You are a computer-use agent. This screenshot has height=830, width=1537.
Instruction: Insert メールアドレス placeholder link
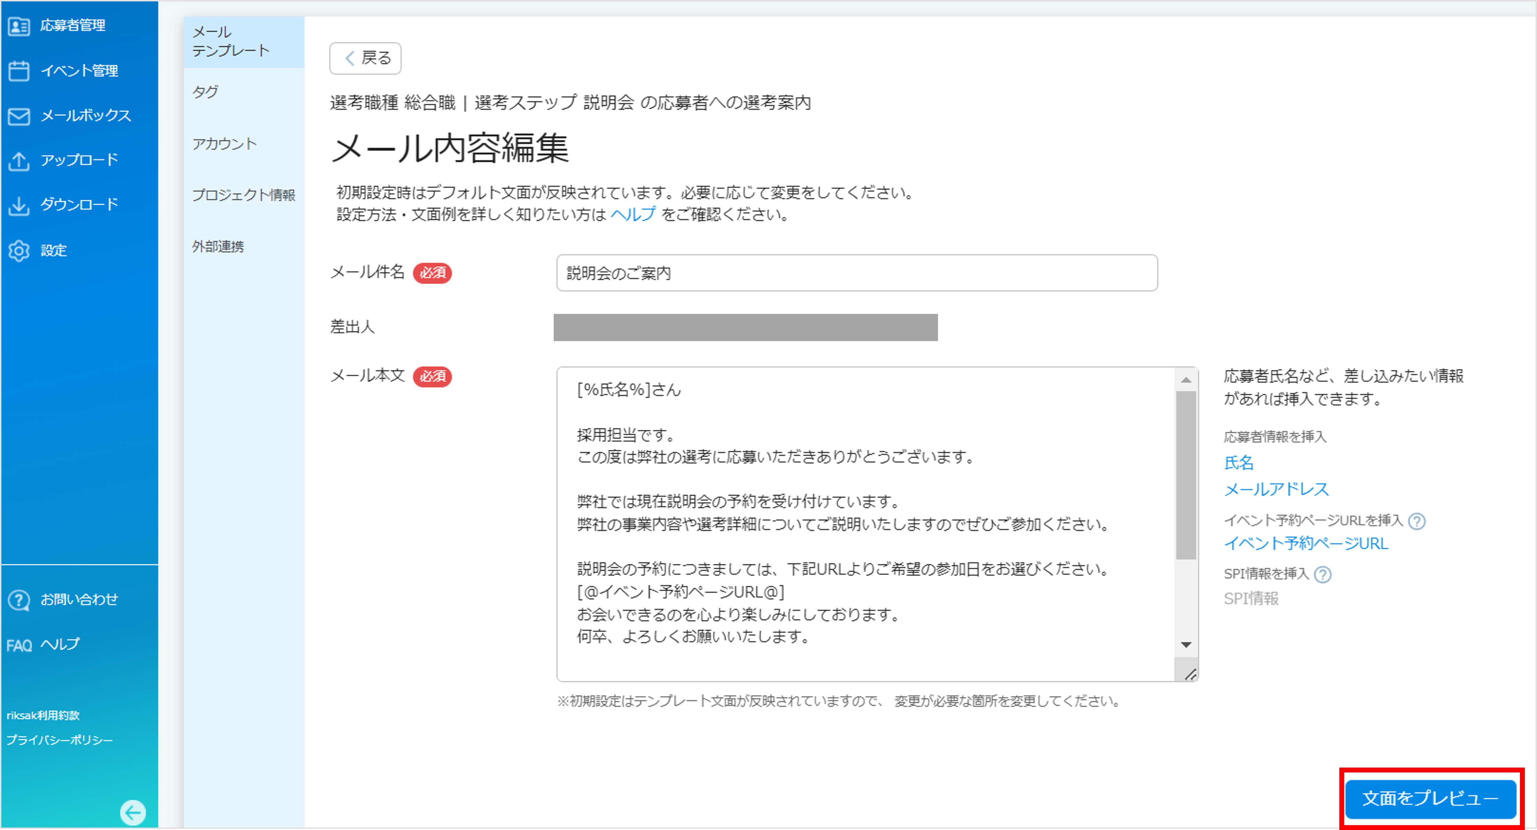click(x=1276, y=489)
